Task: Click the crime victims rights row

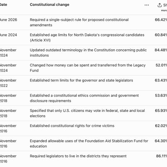Action: tap(83, 129)
